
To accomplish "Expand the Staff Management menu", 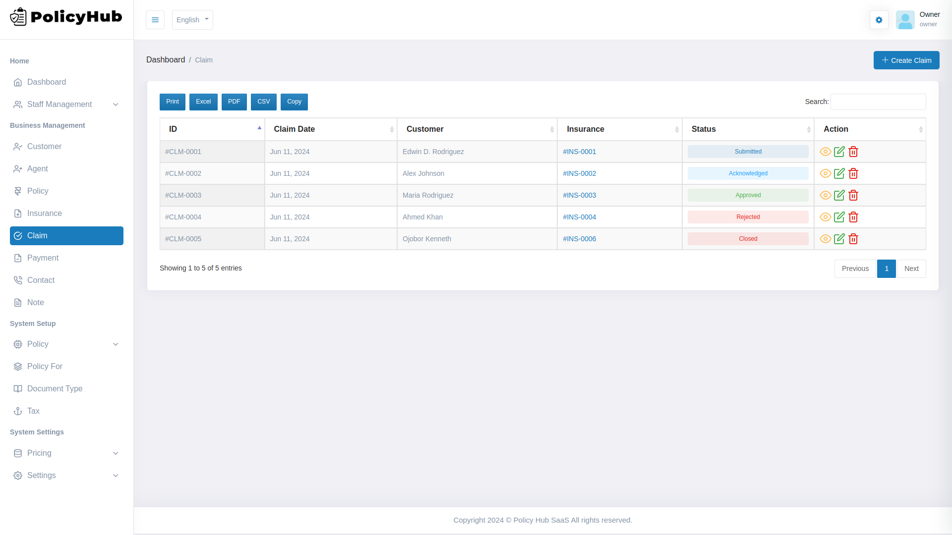I will (59, 104).
